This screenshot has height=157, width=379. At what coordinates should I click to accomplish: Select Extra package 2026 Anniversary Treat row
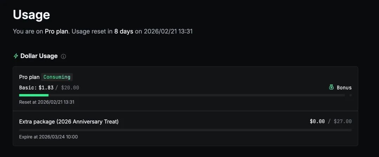69,122
